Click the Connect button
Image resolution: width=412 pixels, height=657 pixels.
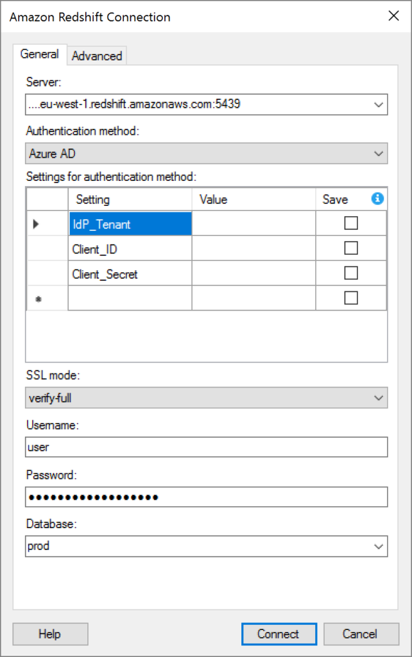click(x=279, y=634)
